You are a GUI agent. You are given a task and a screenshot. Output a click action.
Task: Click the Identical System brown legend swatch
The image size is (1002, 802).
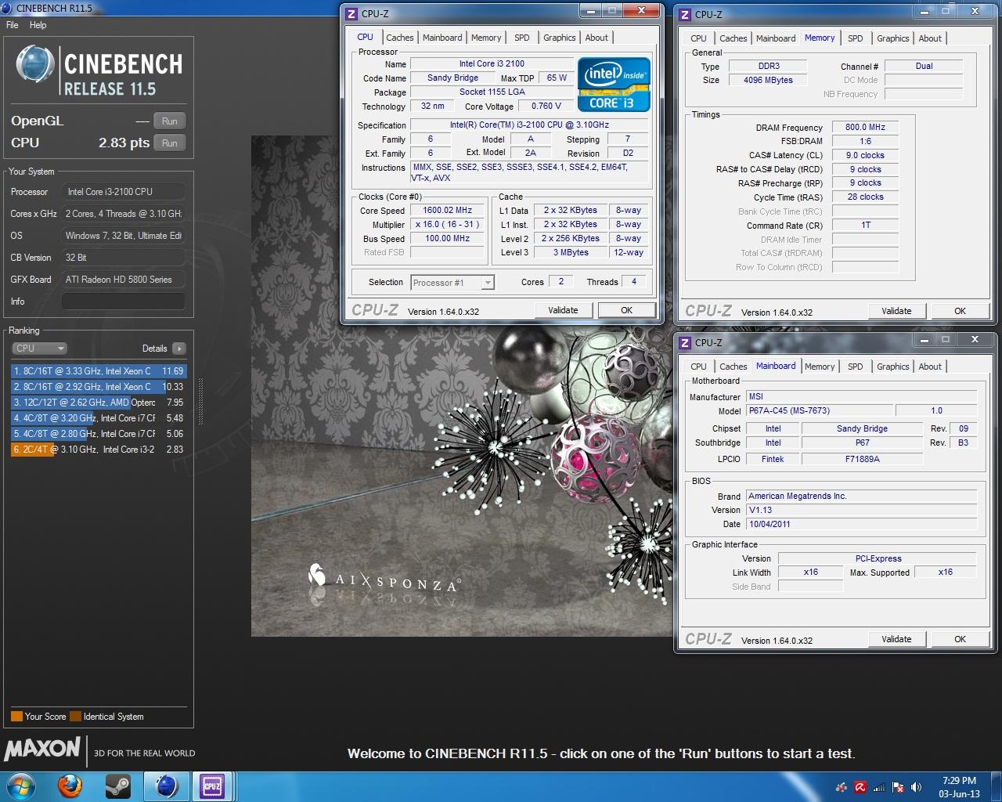pos(75,717)
